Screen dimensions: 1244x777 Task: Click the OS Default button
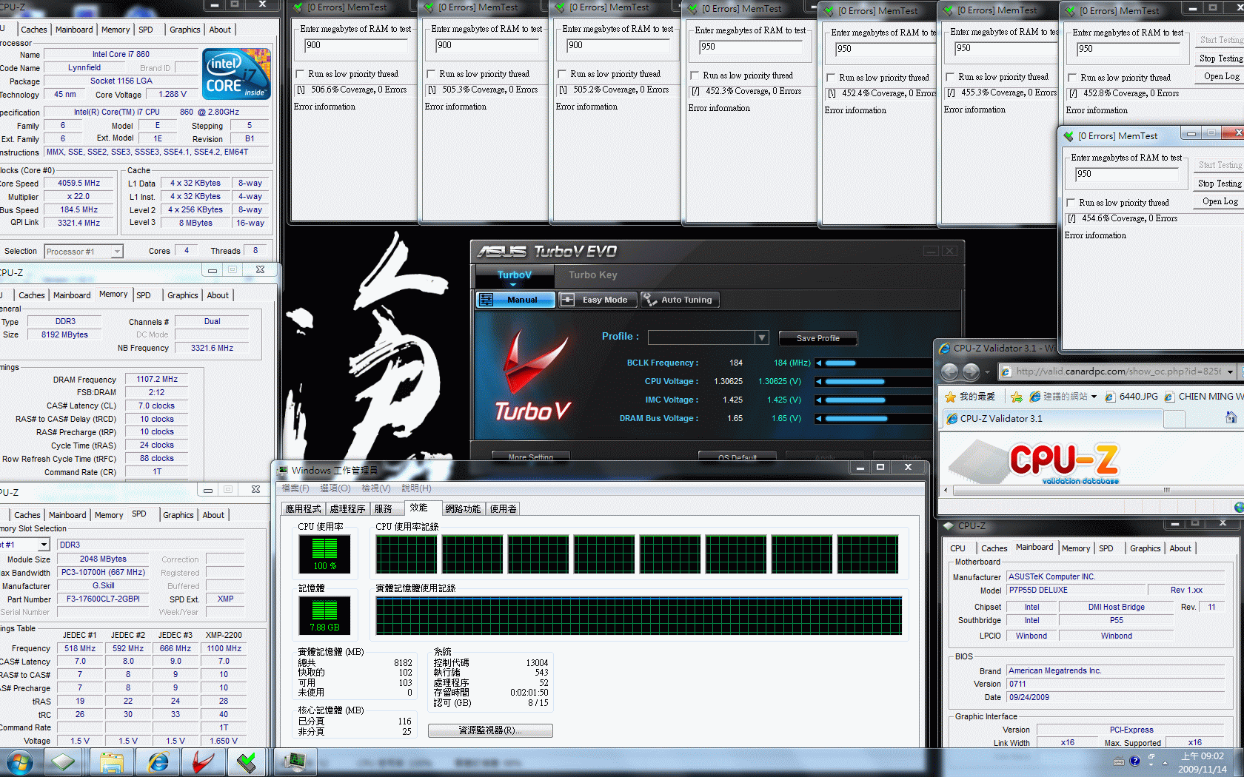tap(737, 457)
